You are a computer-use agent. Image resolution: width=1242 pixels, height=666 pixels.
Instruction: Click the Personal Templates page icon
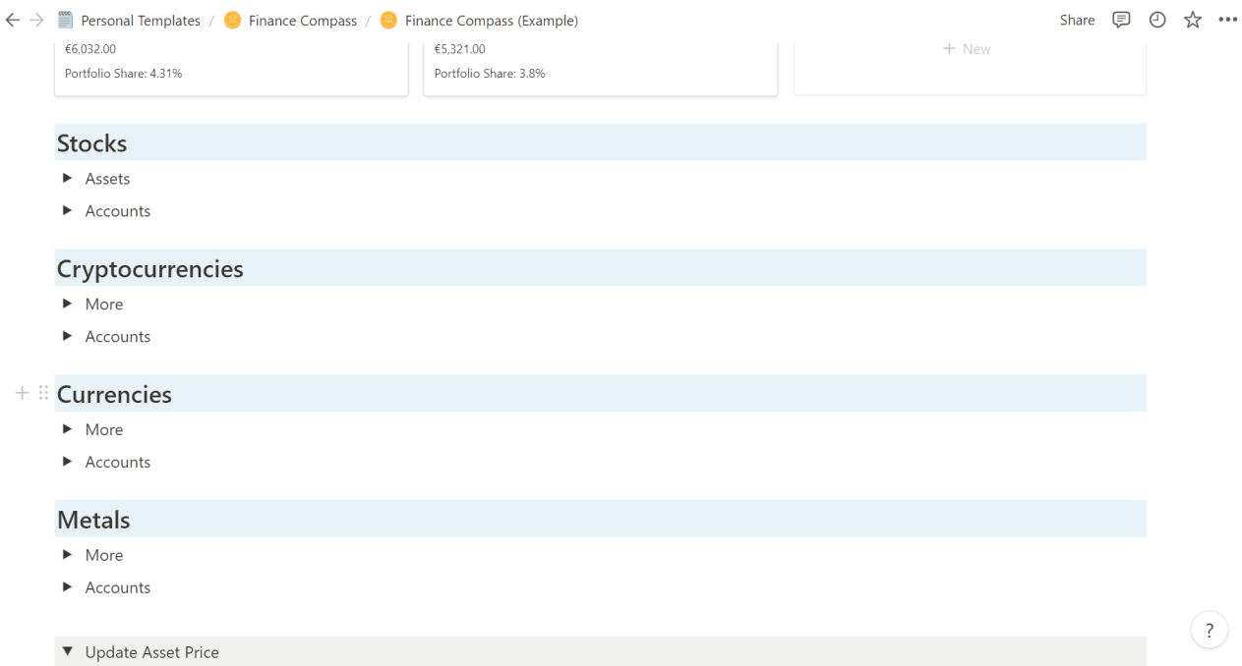(66, 21)
